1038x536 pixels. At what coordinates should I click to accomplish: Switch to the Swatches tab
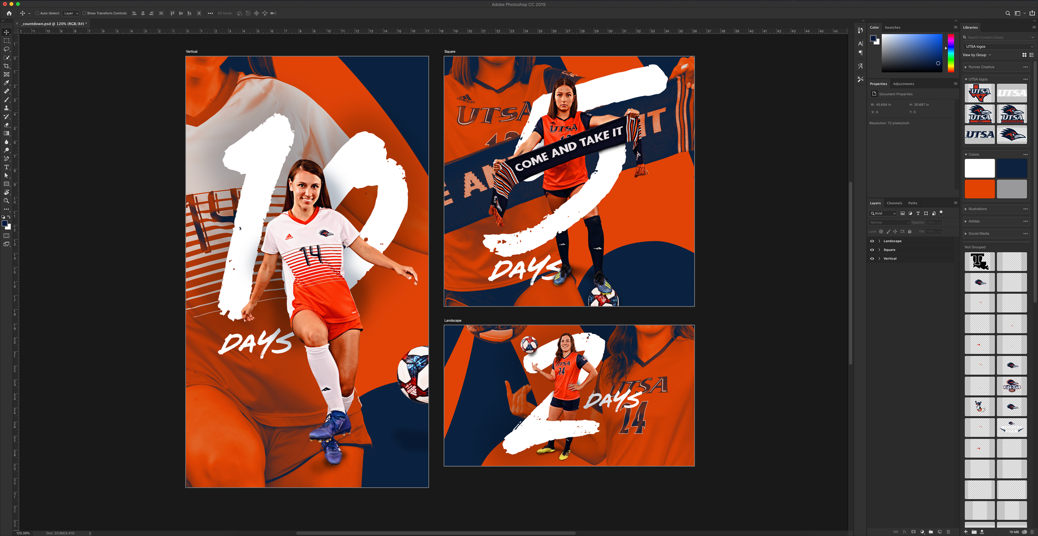892,27
